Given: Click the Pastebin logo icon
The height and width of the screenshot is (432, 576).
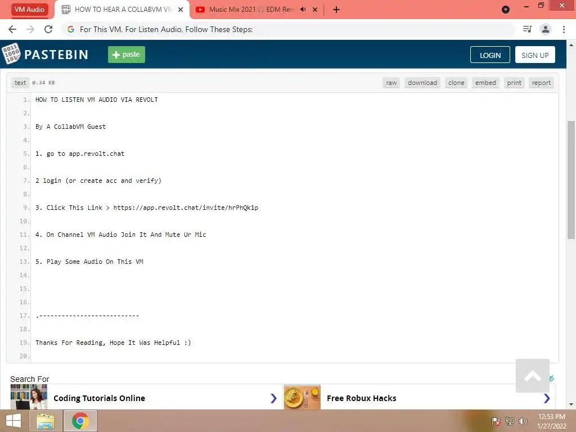Looking at the screenshot, I should [11, 54].
